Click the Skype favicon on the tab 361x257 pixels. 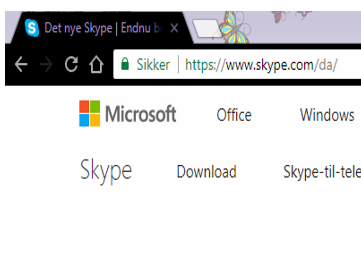point(32,28)
